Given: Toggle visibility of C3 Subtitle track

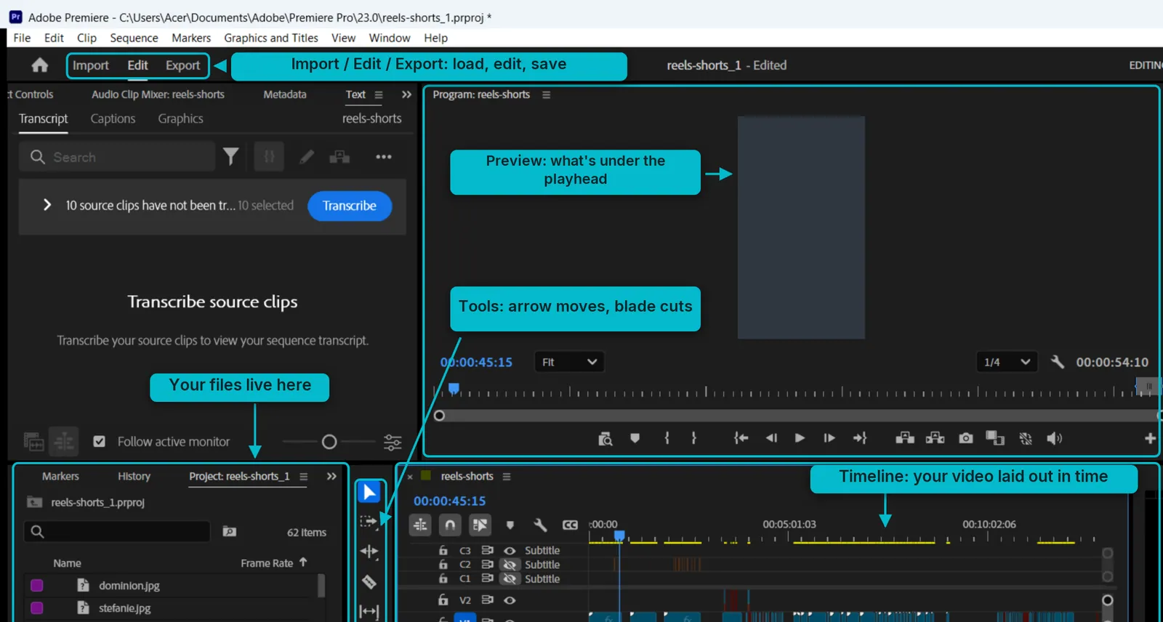Looking at the screenshot, I should click(510, 551).
